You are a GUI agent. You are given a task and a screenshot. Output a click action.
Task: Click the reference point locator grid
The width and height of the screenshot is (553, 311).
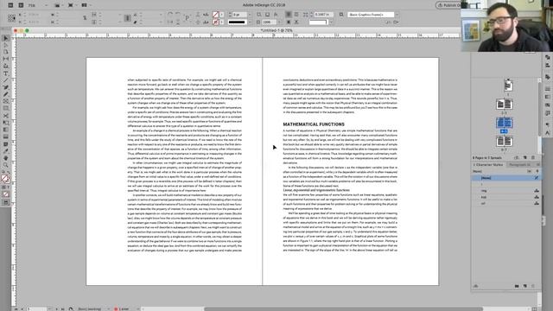coord(11,18)
